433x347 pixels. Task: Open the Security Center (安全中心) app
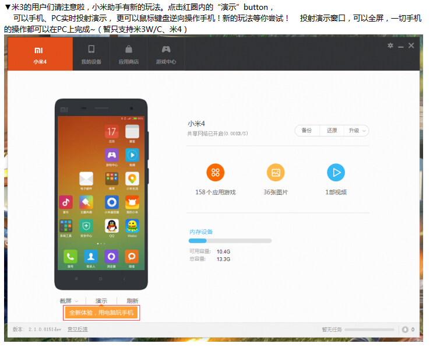(86, 226)
